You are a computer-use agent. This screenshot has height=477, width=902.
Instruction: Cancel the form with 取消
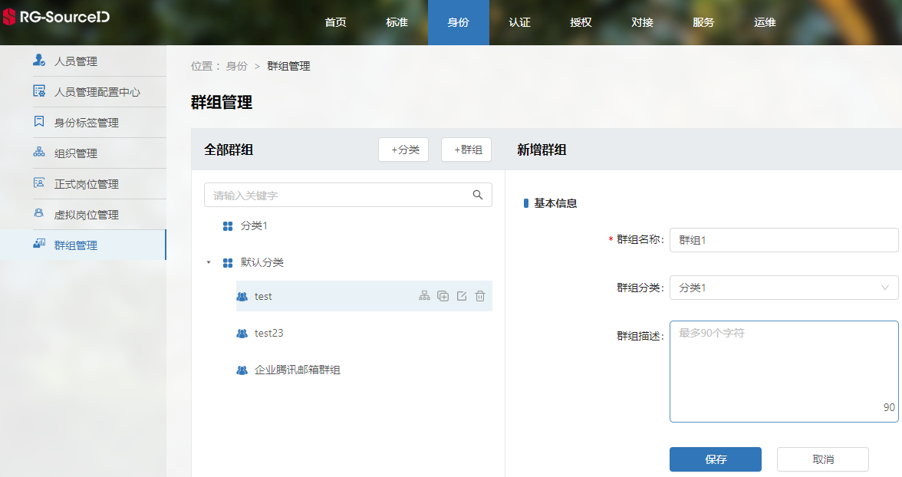click(823, 459)
